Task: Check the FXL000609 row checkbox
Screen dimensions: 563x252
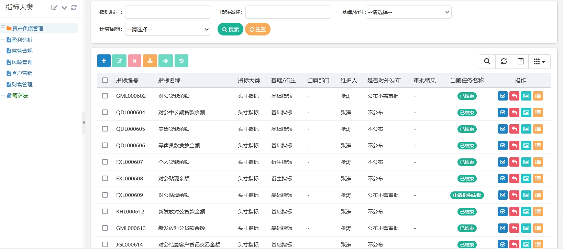Action: click(105, 195)
